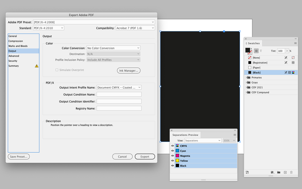
Task: Select the [Paper] swatch
Action: pyautogui.click(x=271, y=68)
